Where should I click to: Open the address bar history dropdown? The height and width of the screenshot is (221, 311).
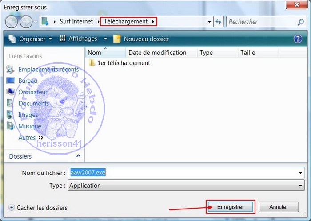tap(209, 22)
